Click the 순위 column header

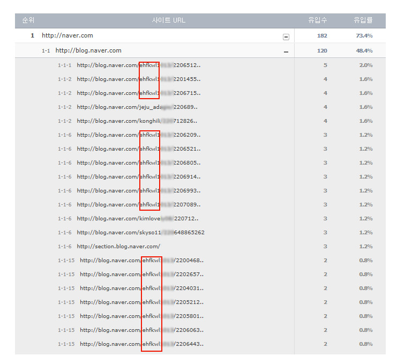[28, 20]
